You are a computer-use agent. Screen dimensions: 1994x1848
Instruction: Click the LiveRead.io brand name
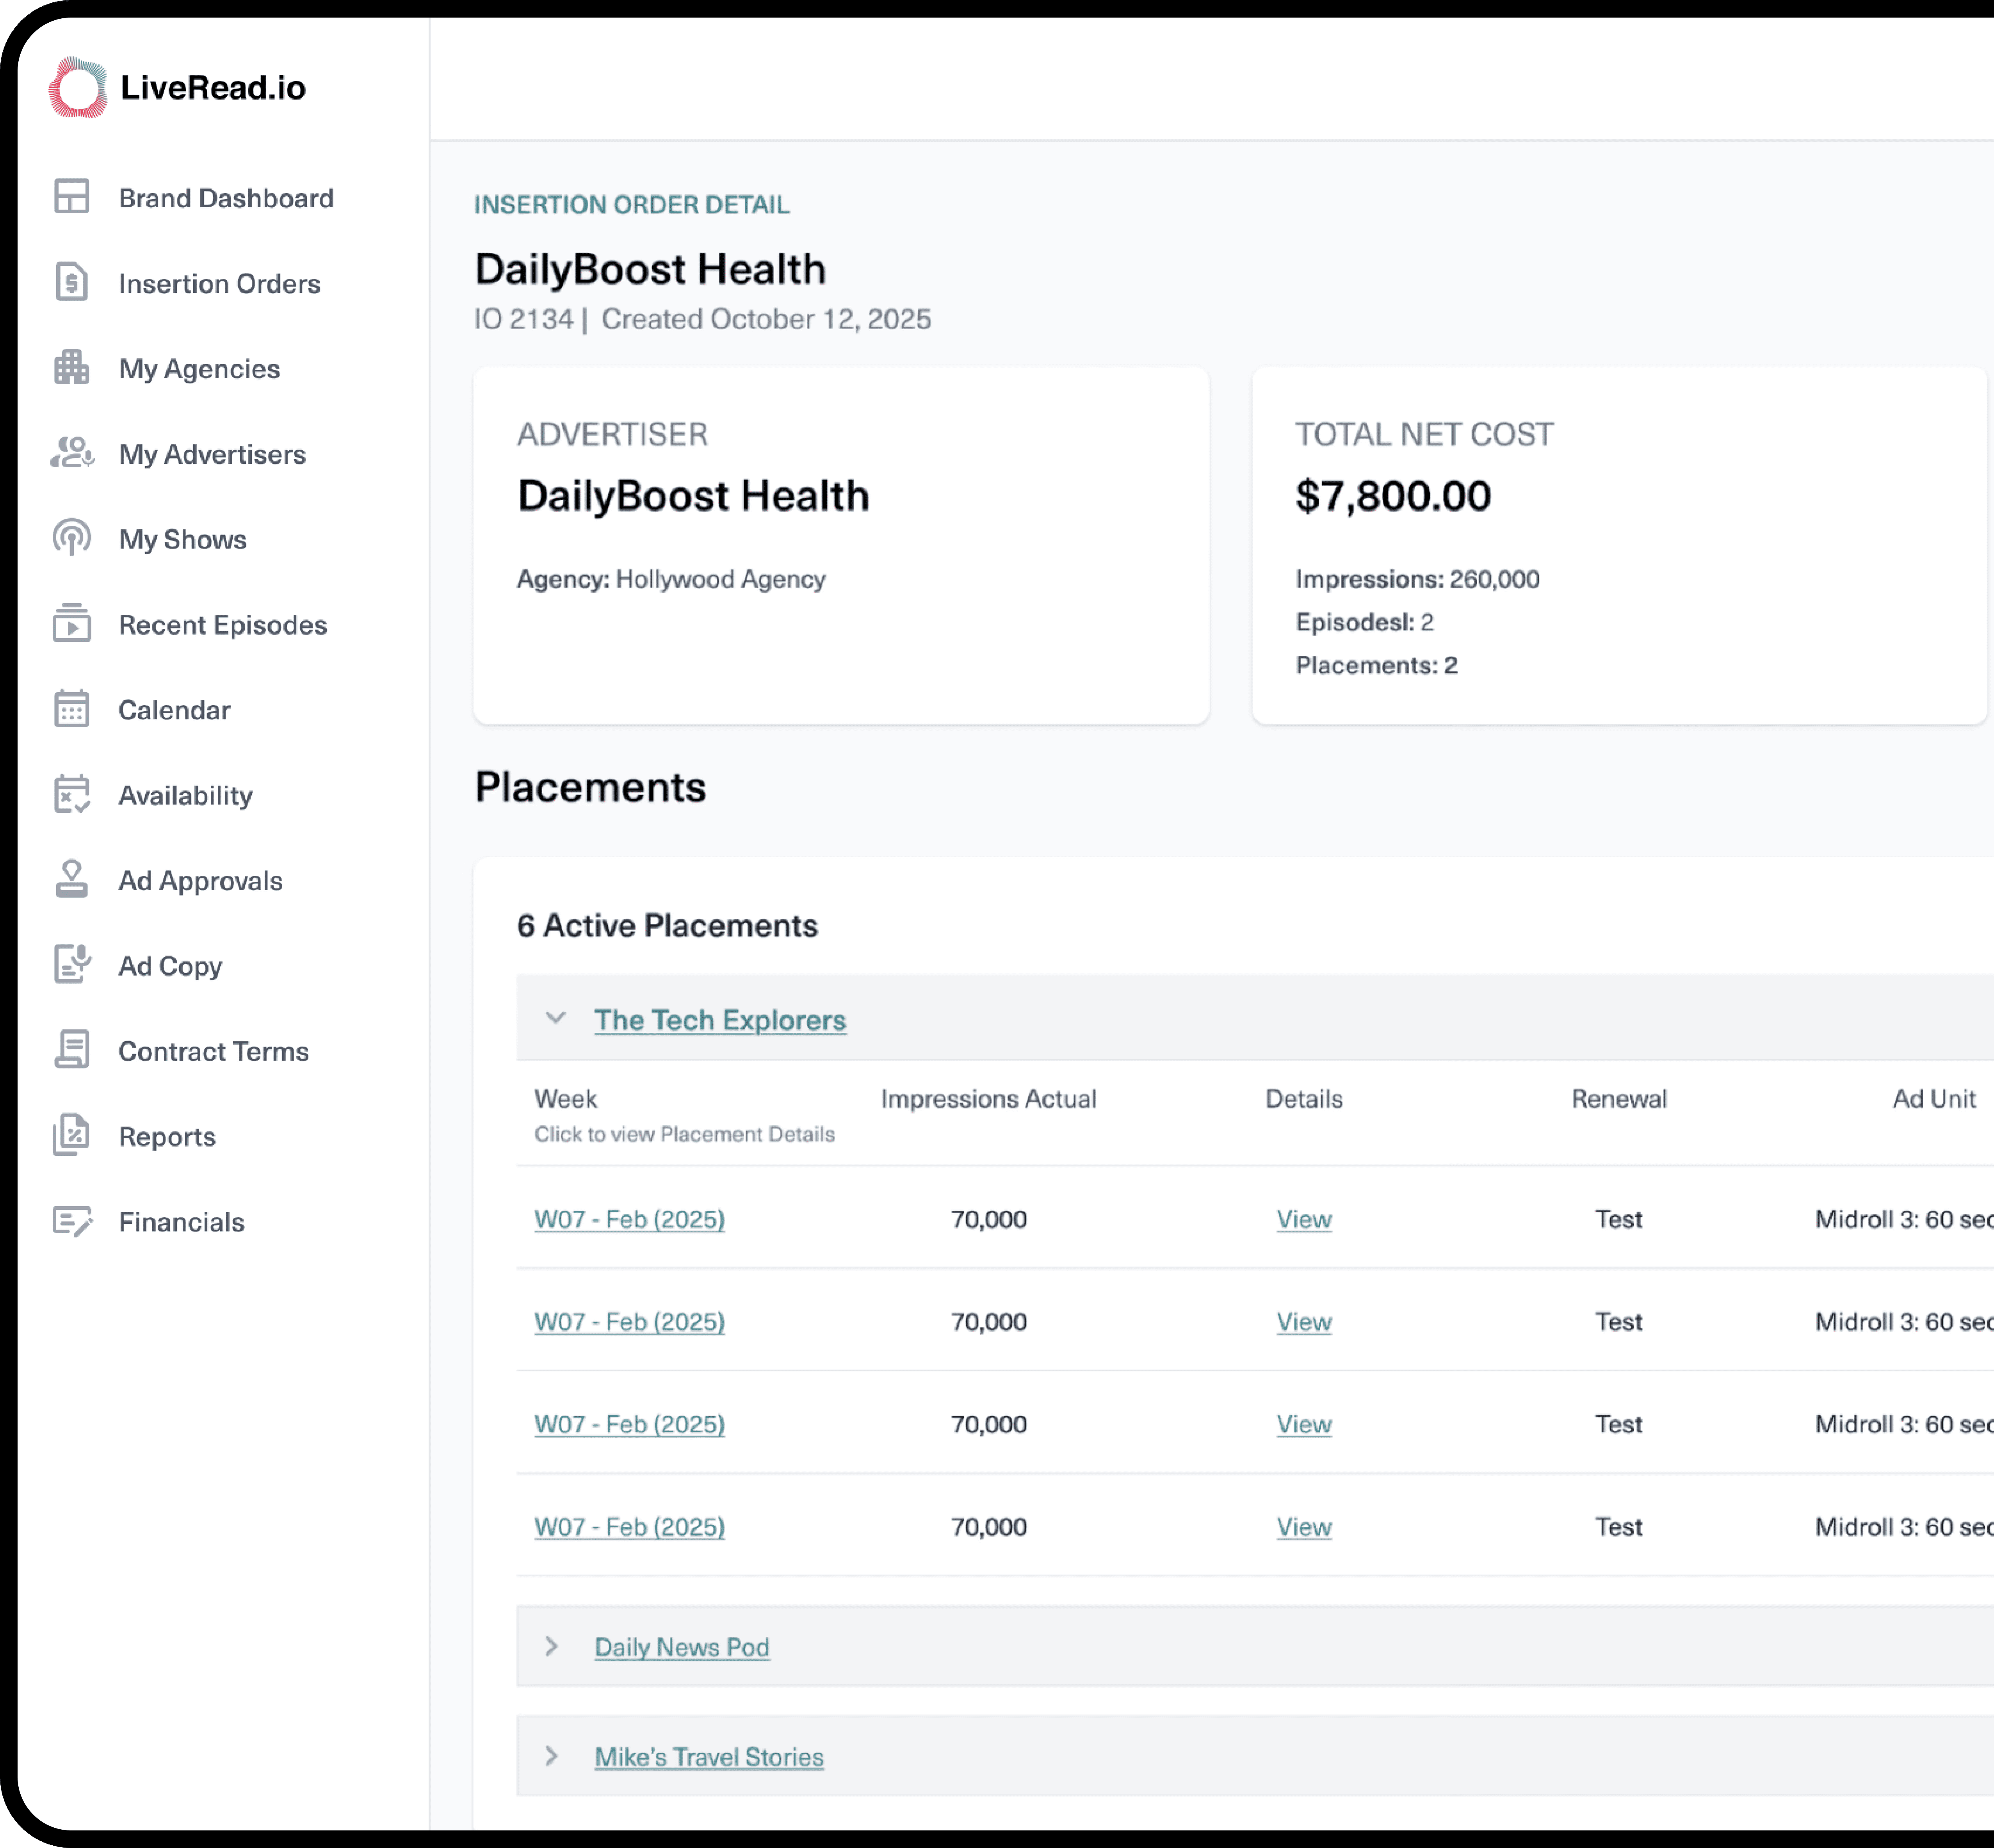coord(213,88)
